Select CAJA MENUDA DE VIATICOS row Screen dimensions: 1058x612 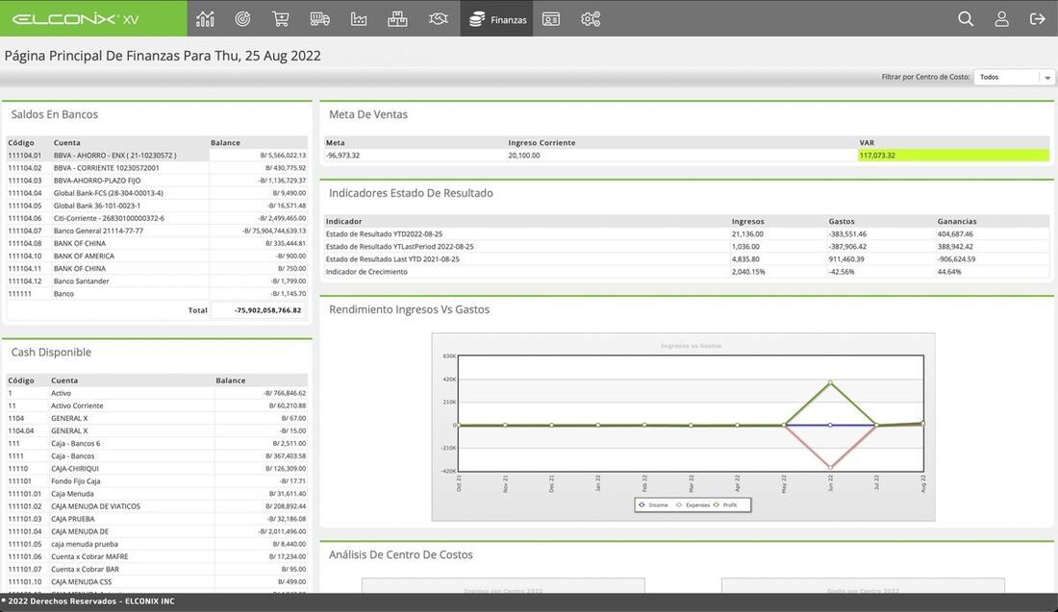(x=157, y=506)
